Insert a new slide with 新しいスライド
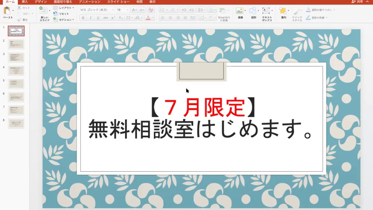The width and height of the screenshot is (373, 210). coord(44,12)
